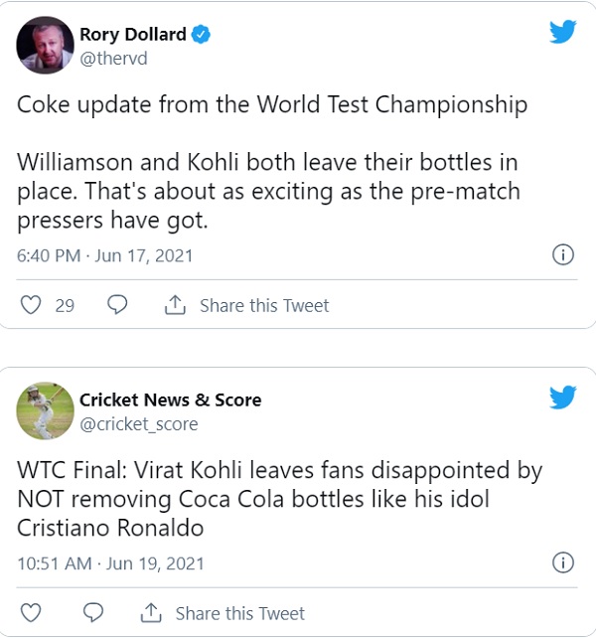596x638 pixels.
Task: Open the Cricket News & Score avatar
Action: point(46,411)
